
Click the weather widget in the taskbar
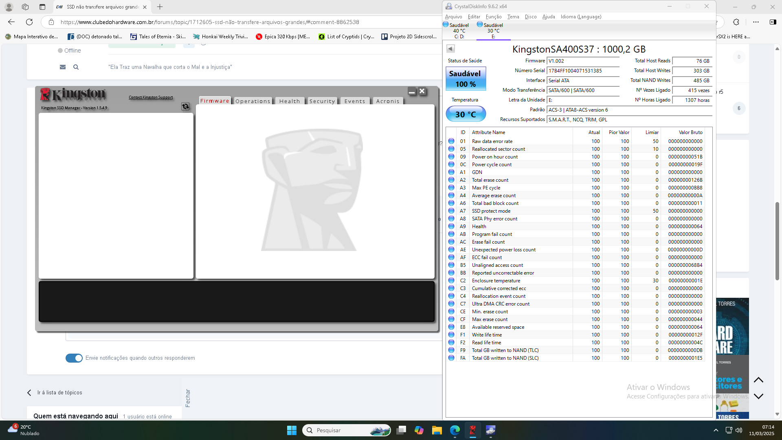point(24,430)
